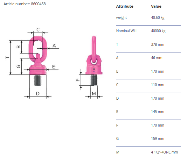This screenshot has height=157, width=181.
Task: Click the front-view pink swivel ring diagram
Action: tap(38, 60)
